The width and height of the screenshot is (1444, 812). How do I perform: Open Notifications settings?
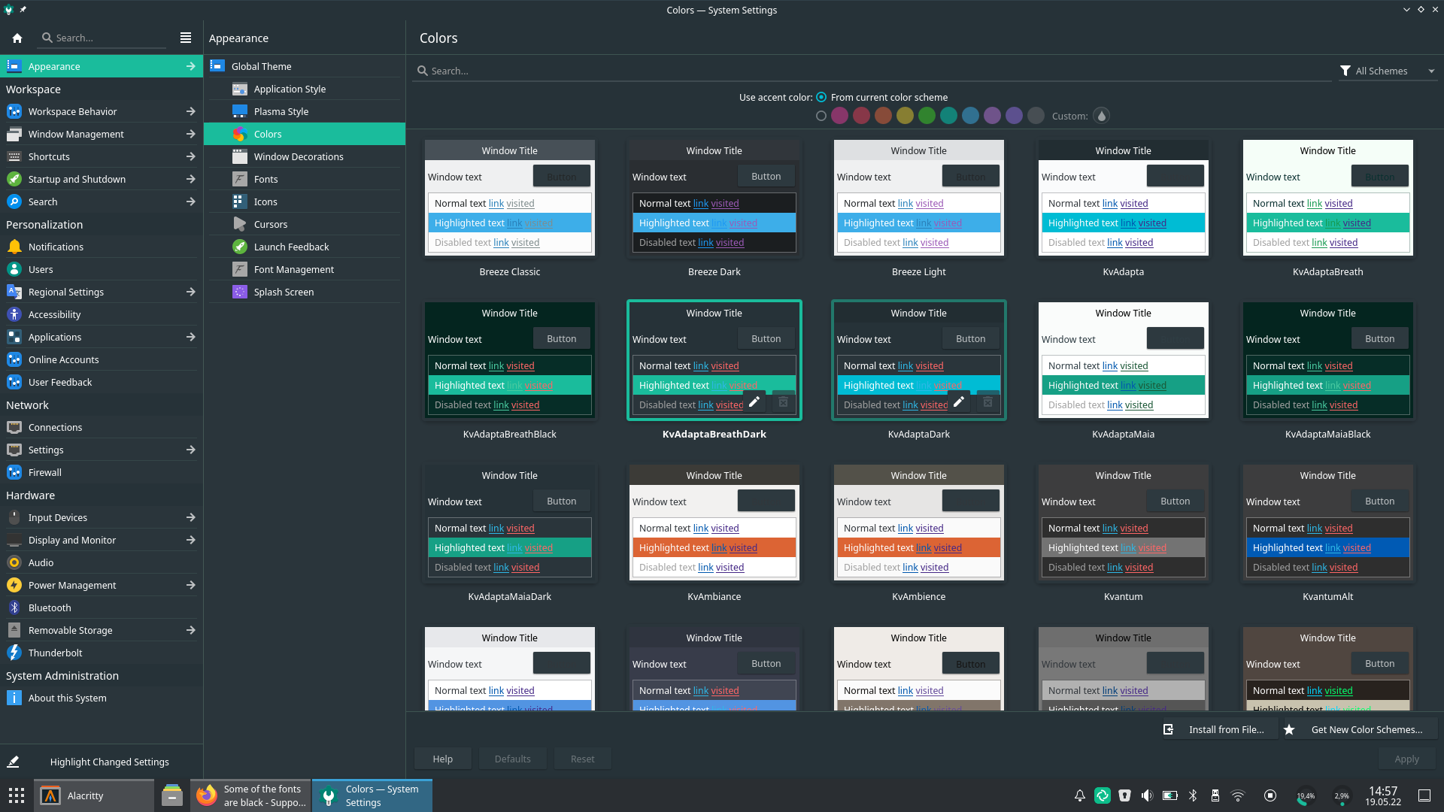[x=102, y=247]
